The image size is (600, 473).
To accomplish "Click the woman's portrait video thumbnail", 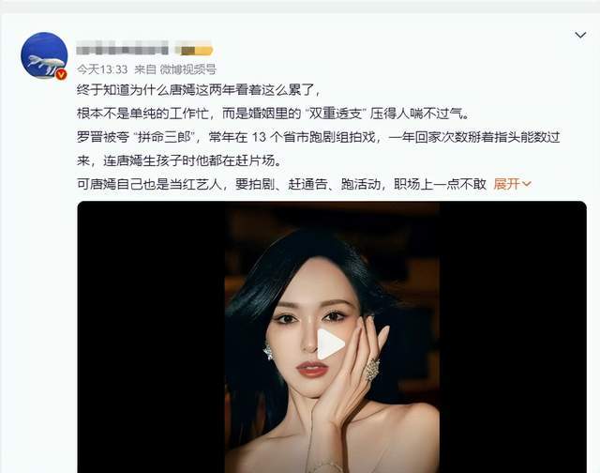I will point(332,337).
